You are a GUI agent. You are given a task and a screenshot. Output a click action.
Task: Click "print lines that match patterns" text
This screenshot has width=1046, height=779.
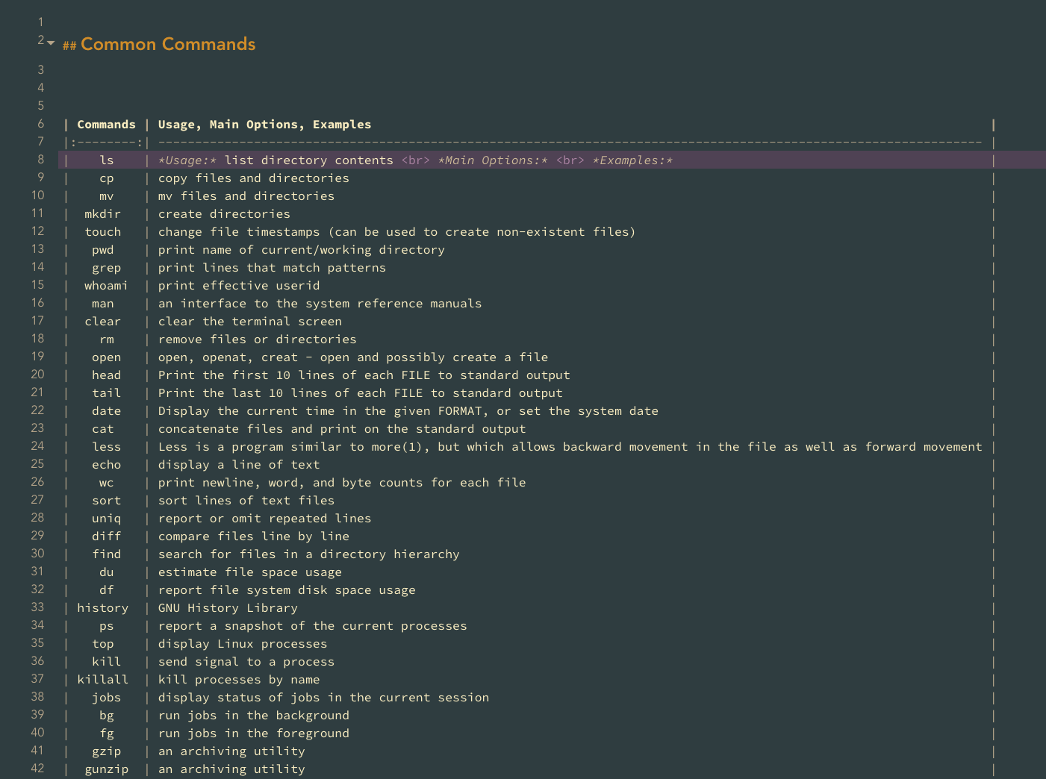pos(273,268)
